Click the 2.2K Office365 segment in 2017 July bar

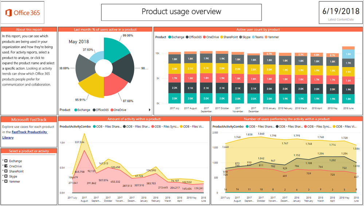[x=175, y=88]
